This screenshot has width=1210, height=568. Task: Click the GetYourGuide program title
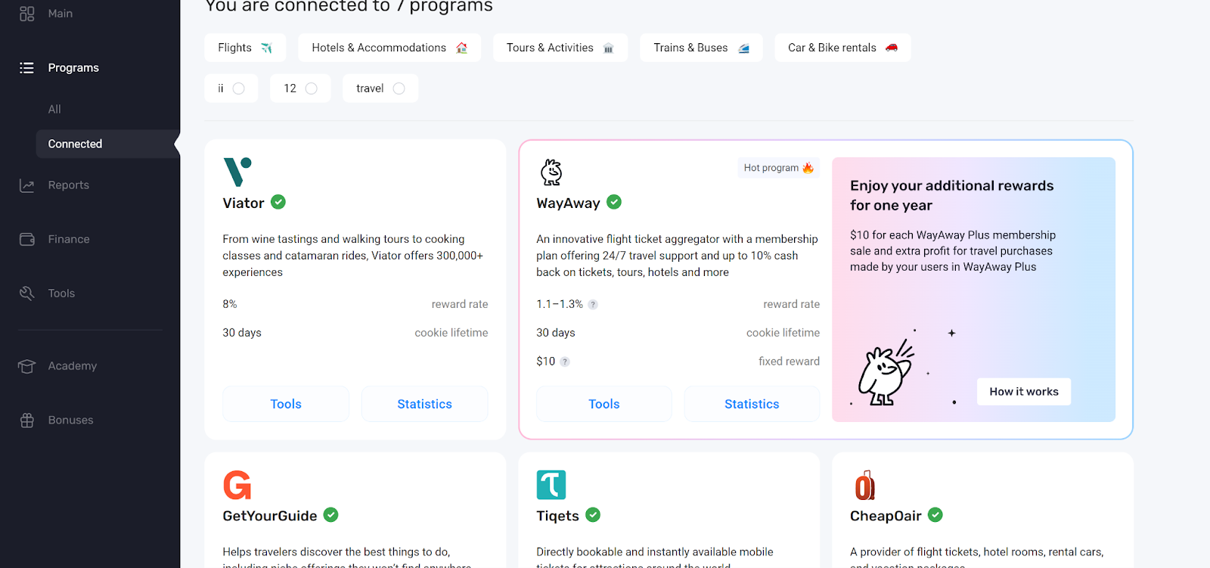point(270,516)
